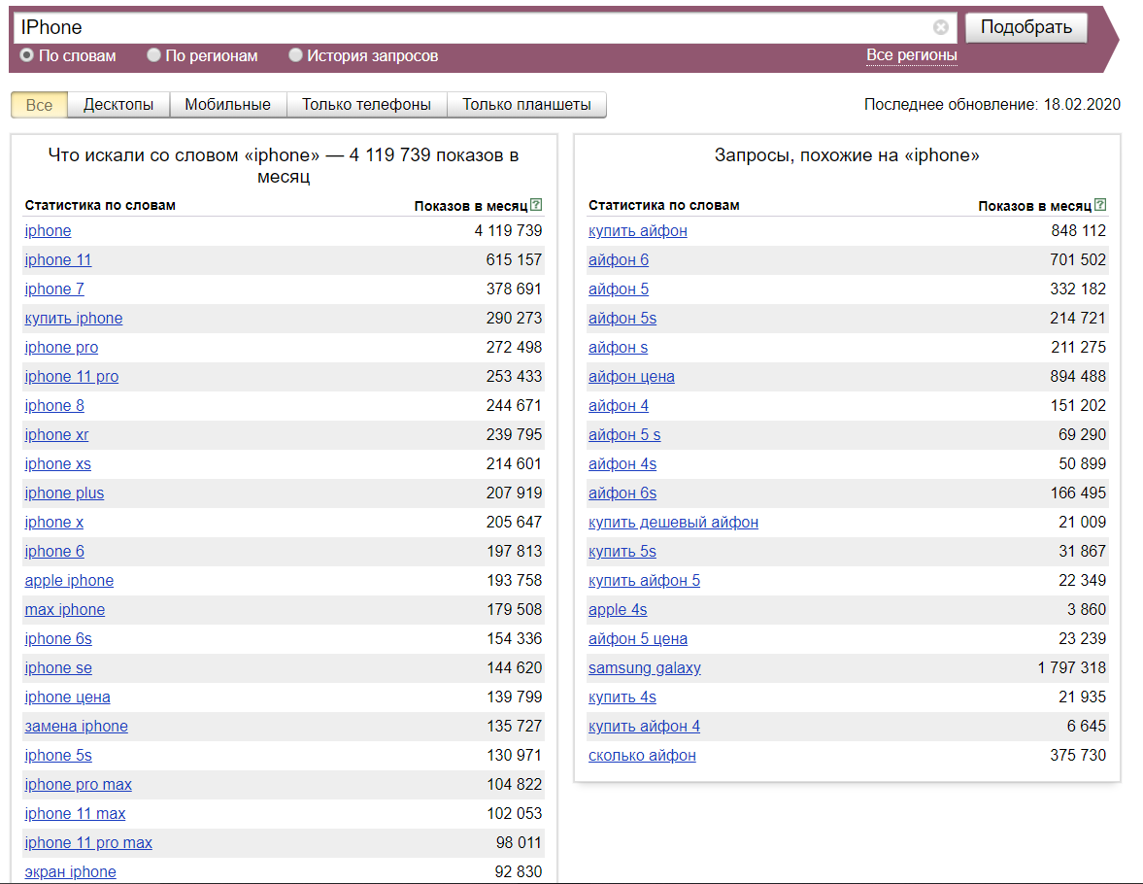Viewport: 1143px width, 884px height.
Task: Open the 'айфон 5 s' similar query
Action: coord(624,434)
